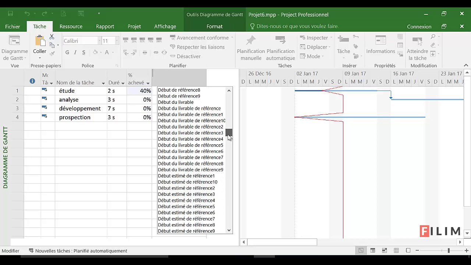Click the Copy icon in Presse-papiers
471x265 pixels.
(52, 45)
